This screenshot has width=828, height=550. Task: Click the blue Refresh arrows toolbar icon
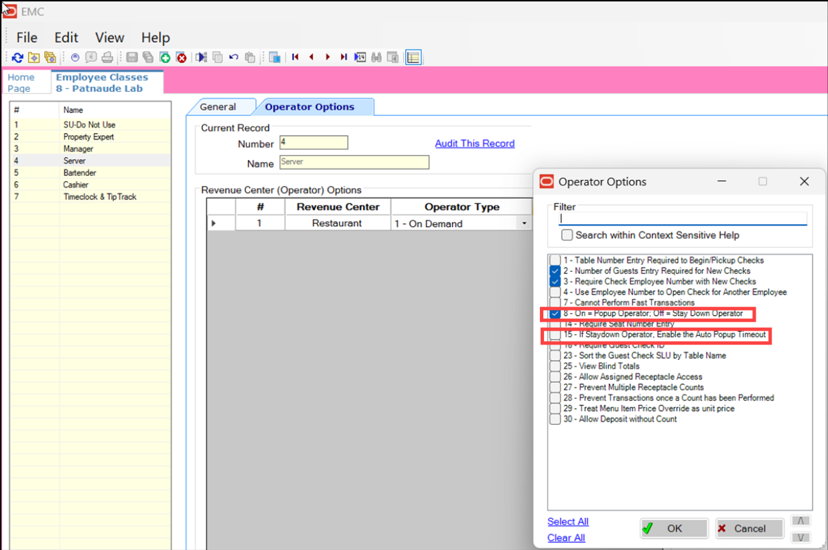click(17, 58)
